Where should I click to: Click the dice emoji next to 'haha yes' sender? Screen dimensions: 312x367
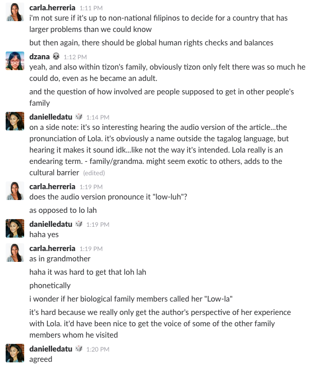pyautogui.click(x=79, y=224)
